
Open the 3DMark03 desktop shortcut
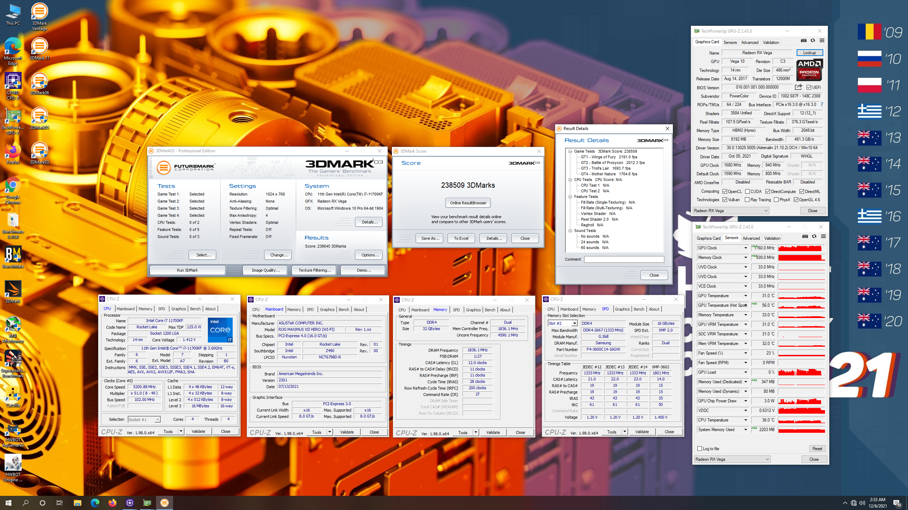pyautogui.click(x=39, y=153)
